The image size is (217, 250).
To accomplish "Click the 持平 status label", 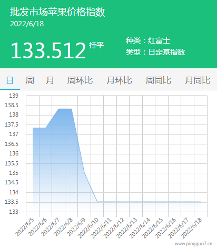I will tap(96, 45).
